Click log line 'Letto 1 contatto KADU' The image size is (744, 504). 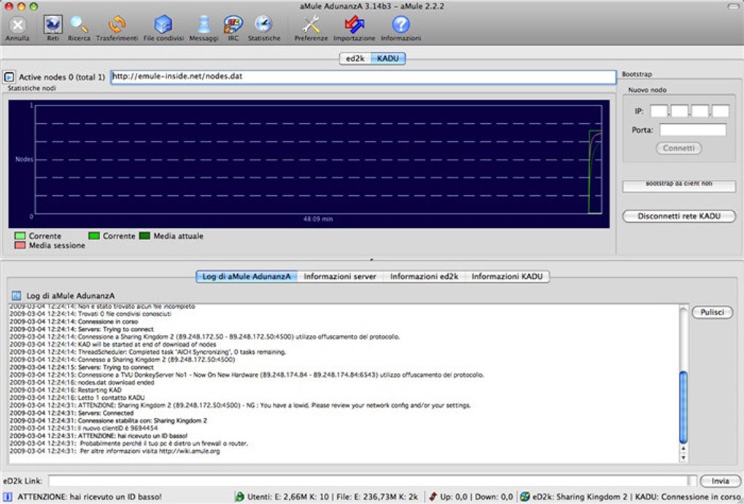tap(77, 398)
